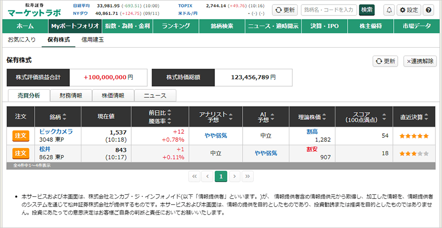Go to previous page with ‹ button
442x228 pixels.
click(207, 176)
